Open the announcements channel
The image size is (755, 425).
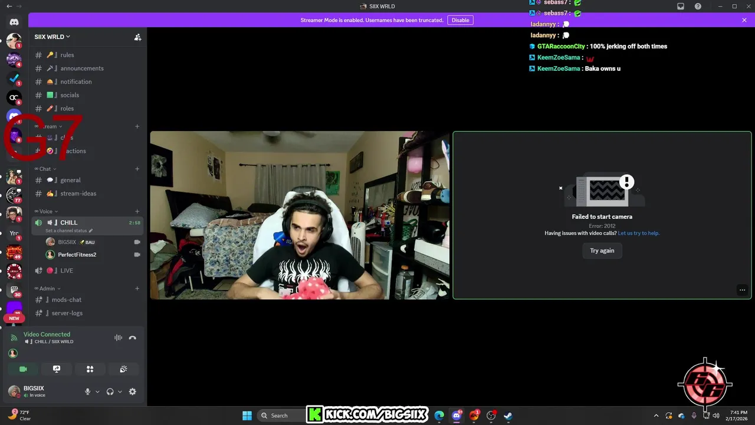coord(87,68)
